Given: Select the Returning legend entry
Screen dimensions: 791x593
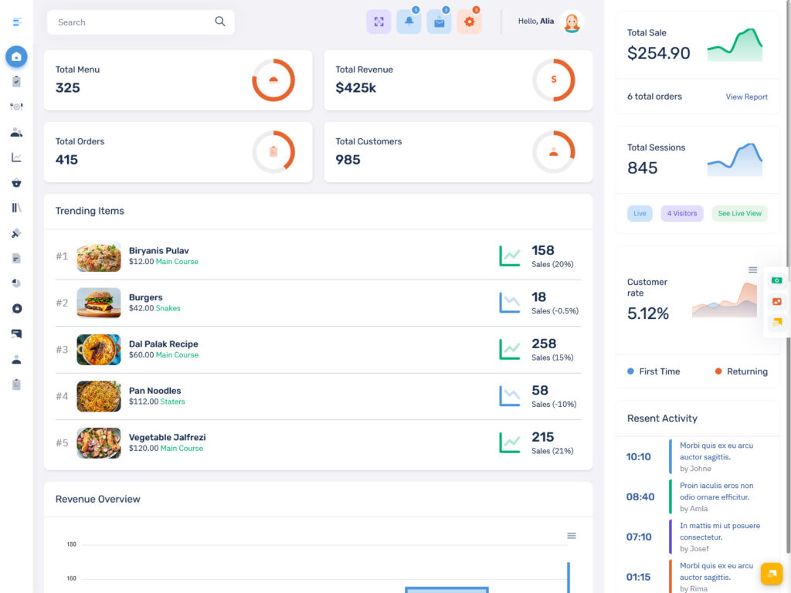Looking at the screenshot, I should point(740,371).
